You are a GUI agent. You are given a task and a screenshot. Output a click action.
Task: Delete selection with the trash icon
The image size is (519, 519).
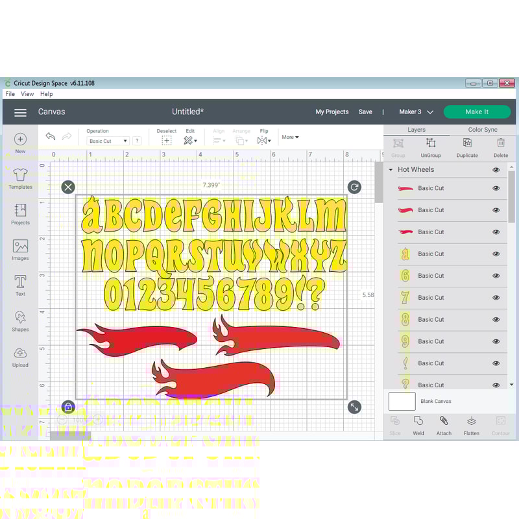pos(500,146)
